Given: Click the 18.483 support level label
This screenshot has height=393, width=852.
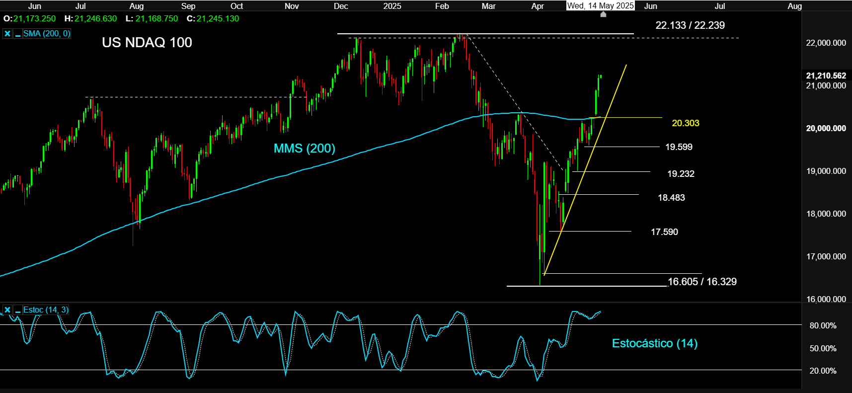Looking at the screenshot, I should click(671, 198).
